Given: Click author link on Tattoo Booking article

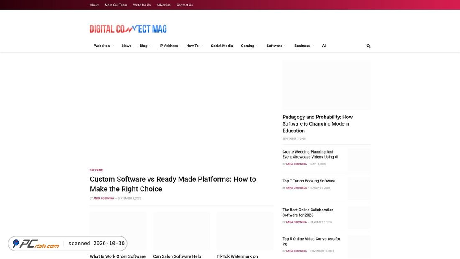Looking at the screenshot, I should point(296,188).
